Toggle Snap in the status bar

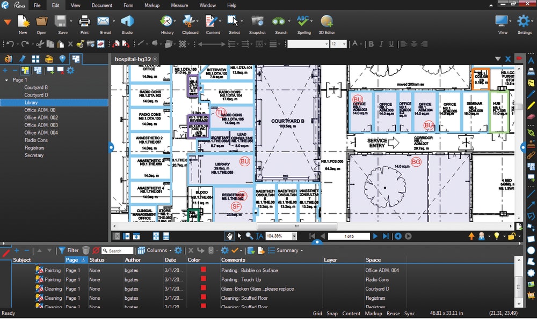tap(332, 314)
